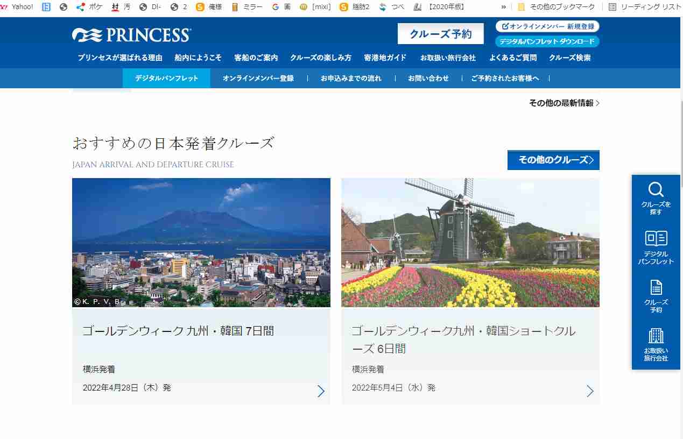Open the クルーズの楽しみ方 menu
Screen dimensions: 683x439
321,58
